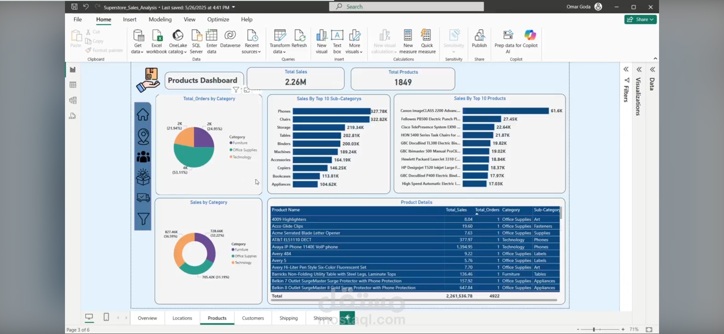Click the Phones bar in Sub-Categorys chart
The height and width of the screenshot is (334, 724).
[x=331, y=111]
